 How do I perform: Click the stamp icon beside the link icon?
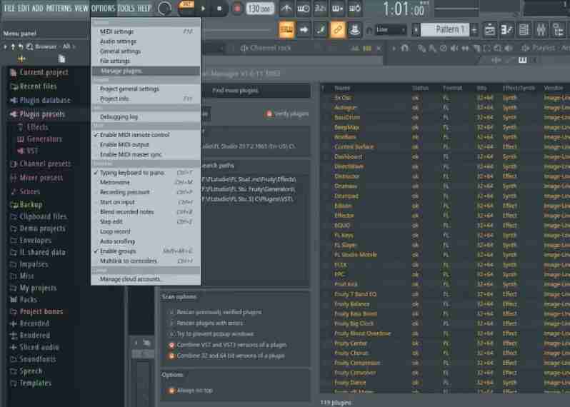(x=355, y=29)
